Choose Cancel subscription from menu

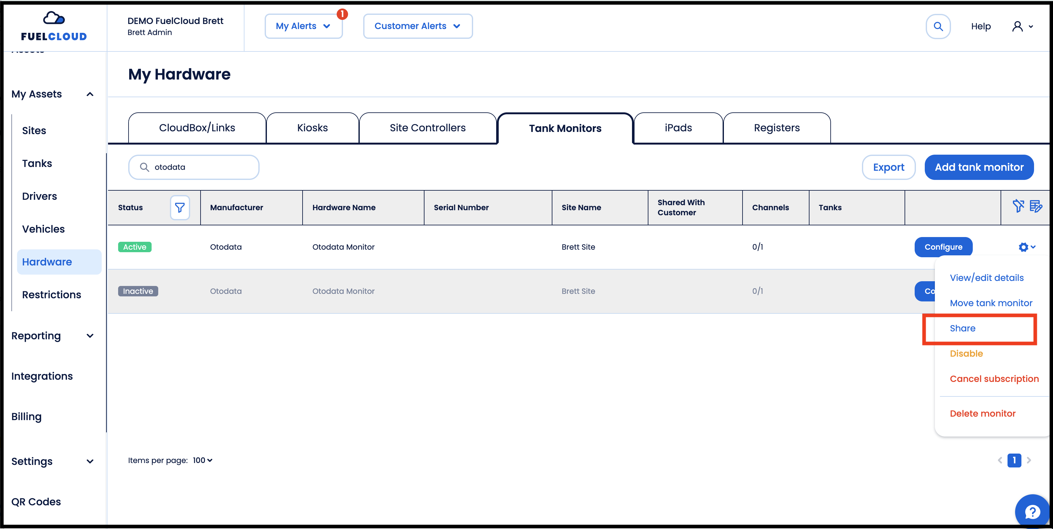click(x=994, y=379)
